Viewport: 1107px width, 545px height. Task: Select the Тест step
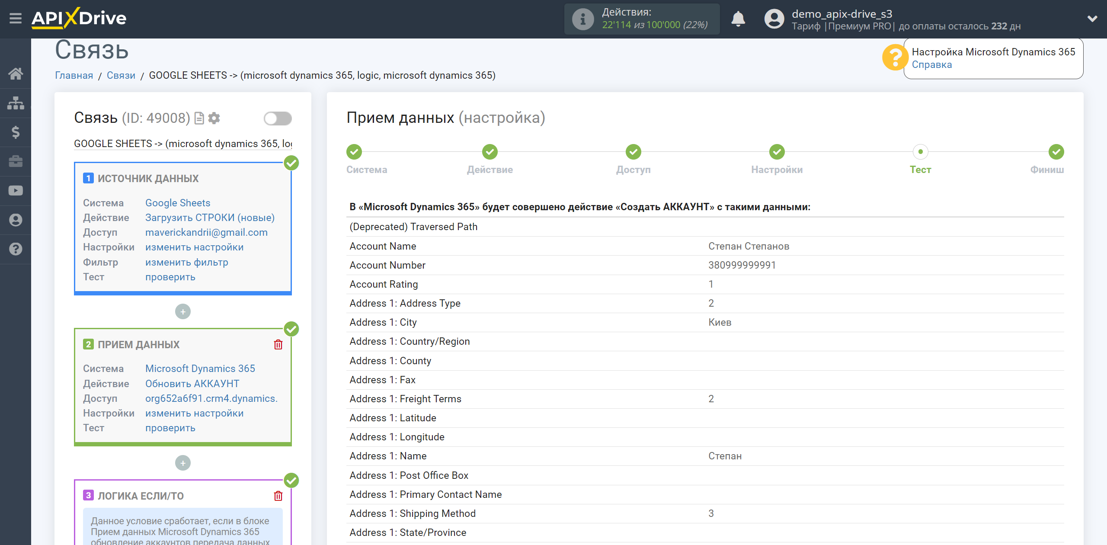tap(921, 152)
